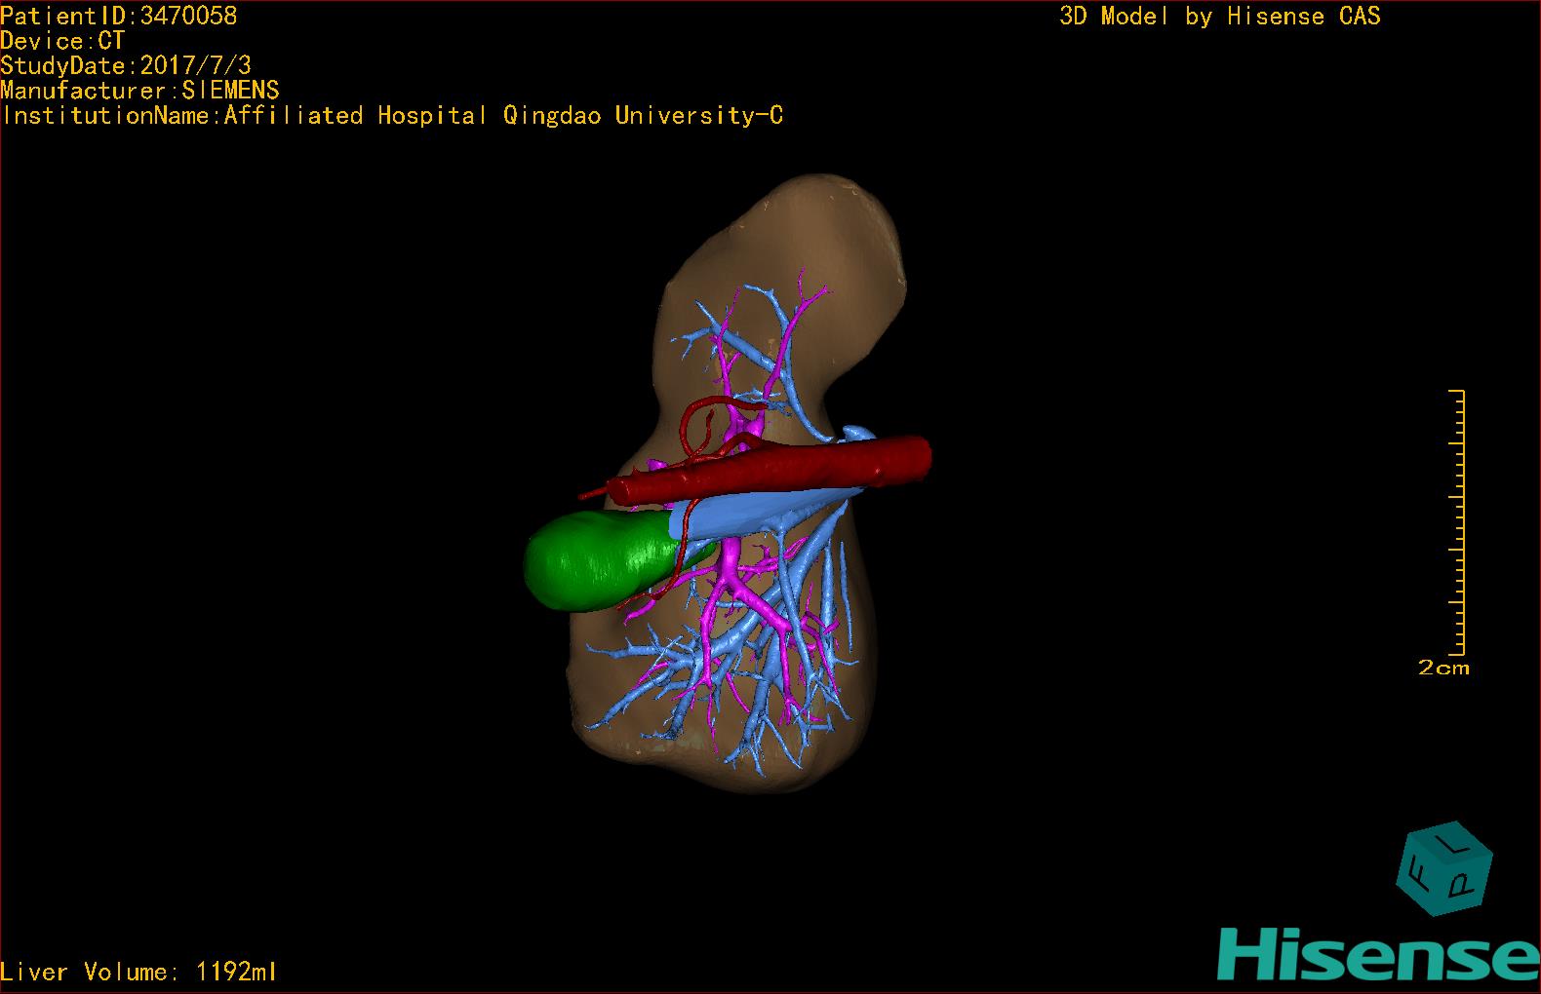Click the "Device:CT" overlay text
Viewport: 1541px width, 994px height.
62,41
